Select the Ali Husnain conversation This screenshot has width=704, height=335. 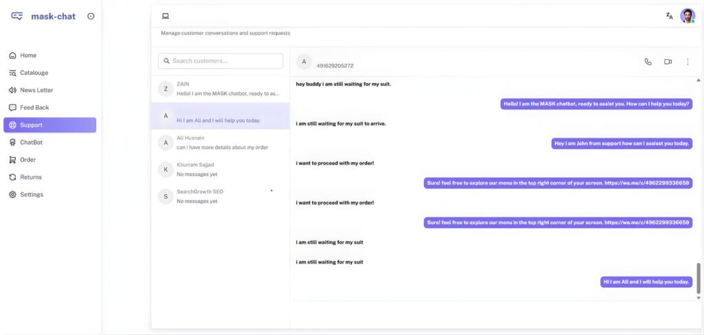click(x=220, y=142)
